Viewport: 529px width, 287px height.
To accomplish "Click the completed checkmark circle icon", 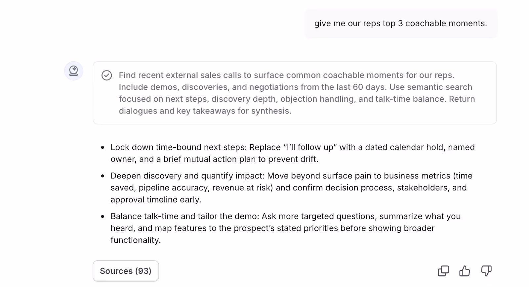I will point(106,75).
